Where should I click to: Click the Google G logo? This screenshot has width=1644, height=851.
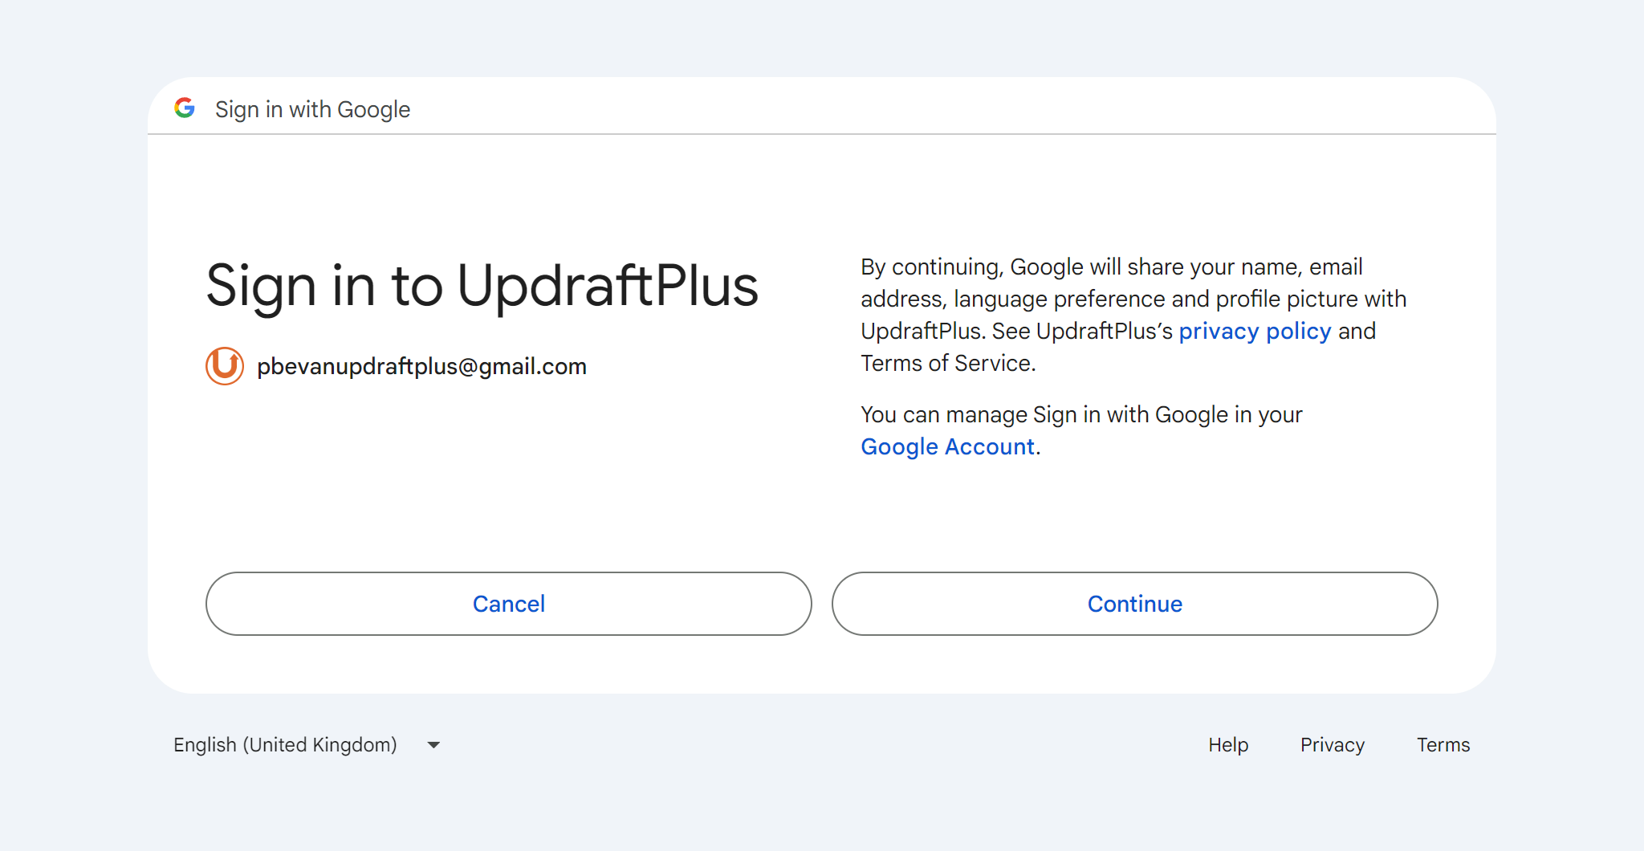(x=185, y=108)
